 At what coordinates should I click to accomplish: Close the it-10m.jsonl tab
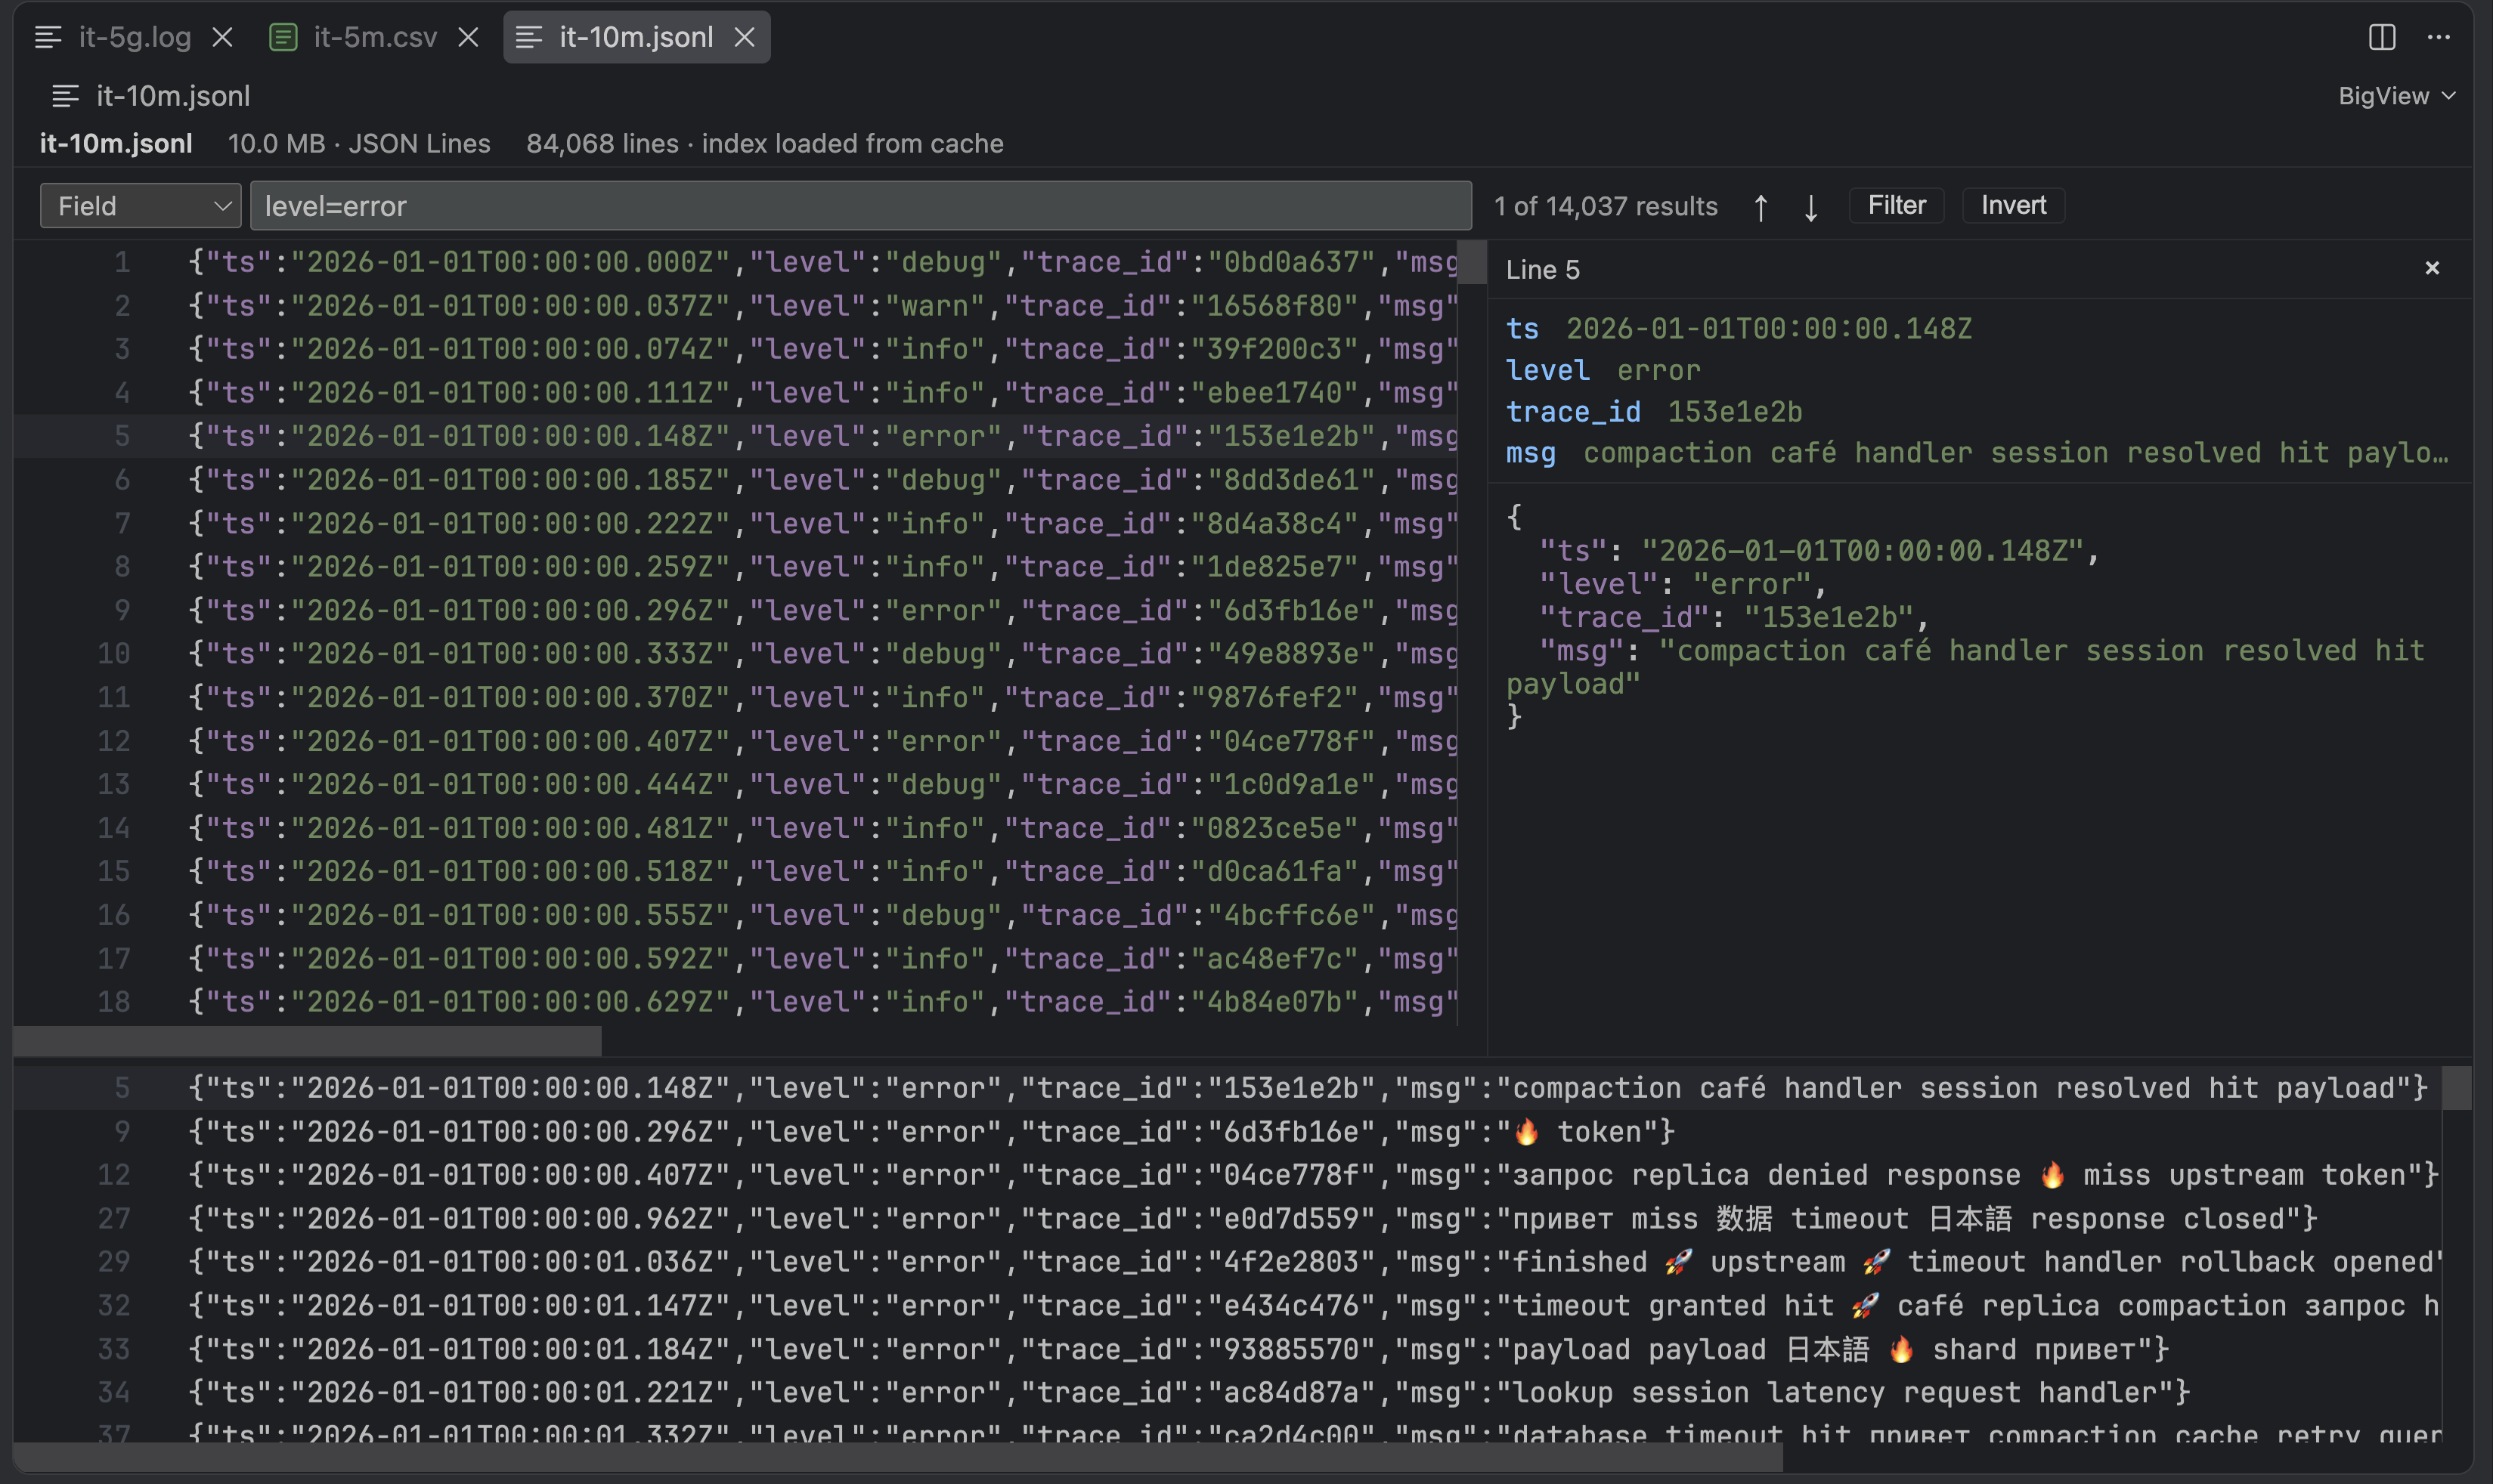pos(745,38)
